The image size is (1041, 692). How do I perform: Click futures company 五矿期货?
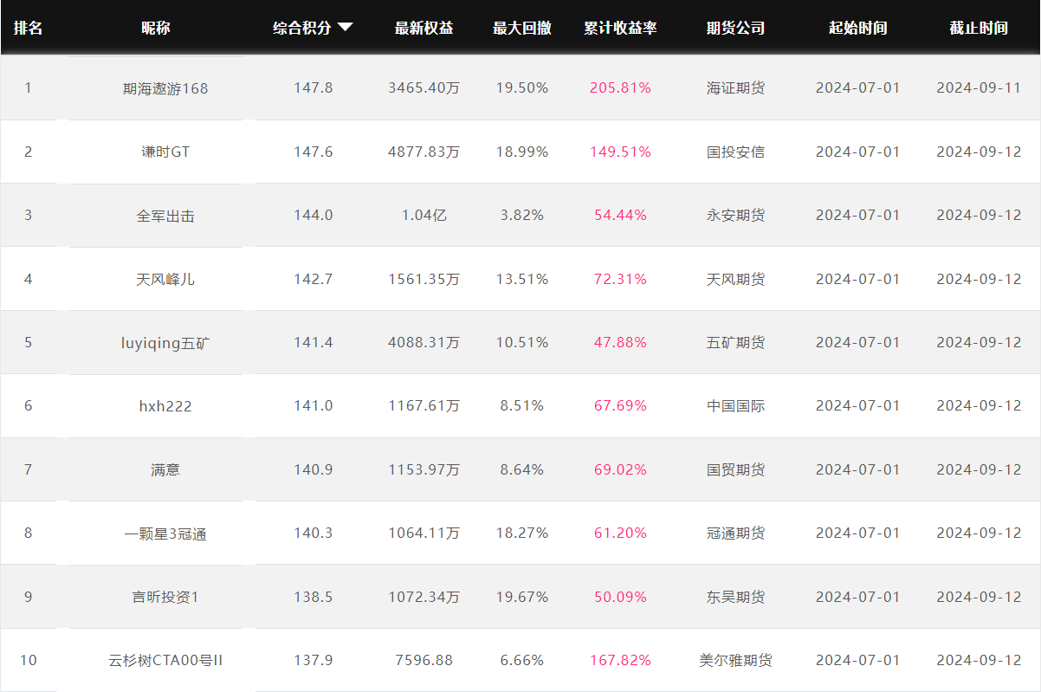[736, 342]
